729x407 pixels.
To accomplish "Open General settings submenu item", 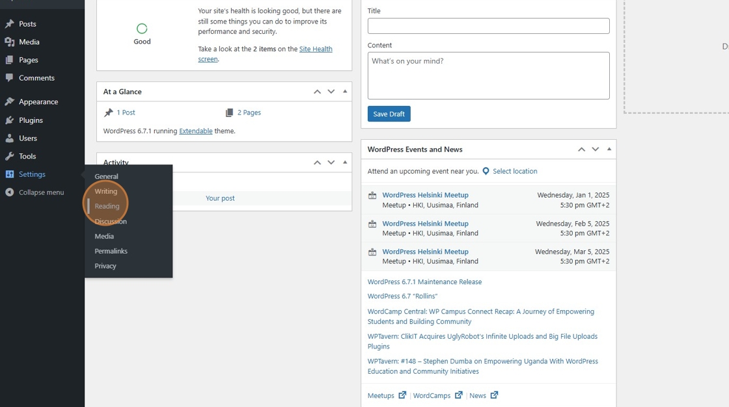I will [x=107, y=177].
